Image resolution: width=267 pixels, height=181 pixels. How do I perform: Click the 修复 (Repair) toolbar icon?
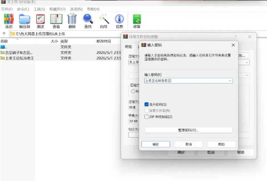tap(137, 21)
